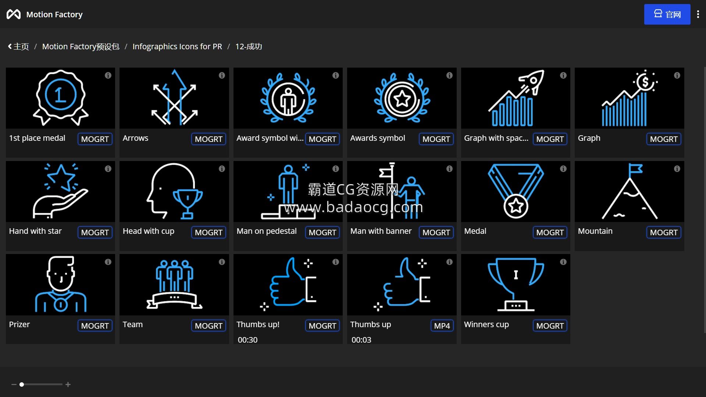The image size is (706, 397).
Task: Show info for Awards symbol card
Action: coord(449,75)
